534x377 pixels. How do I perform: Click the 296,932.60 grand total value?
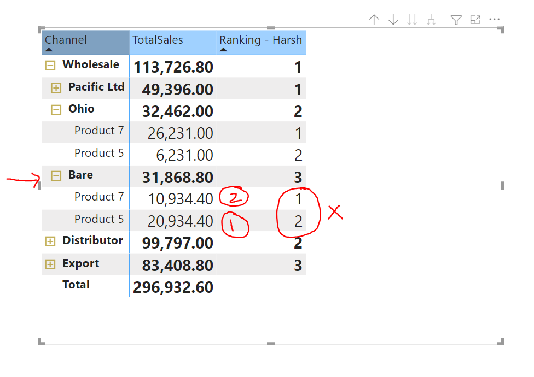click(x=173, y=287)
